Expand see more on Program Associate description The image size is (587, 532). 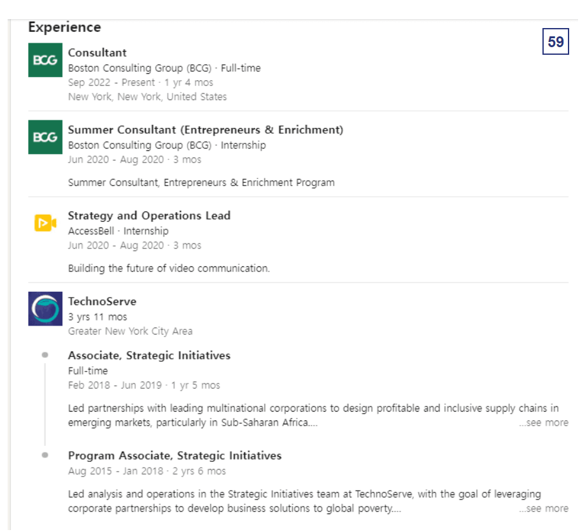[544, 508]
